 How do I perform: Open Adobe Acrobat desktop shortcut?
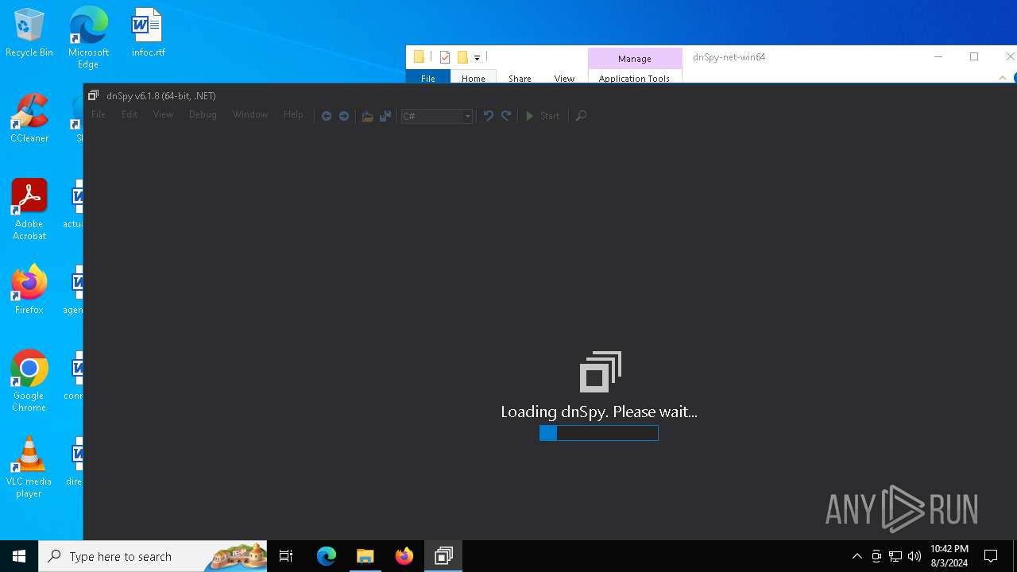coord(29,210)
